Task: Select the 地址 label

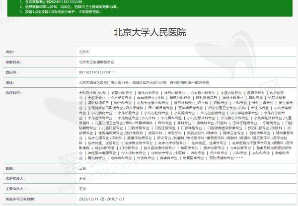Action: point(10,82)
